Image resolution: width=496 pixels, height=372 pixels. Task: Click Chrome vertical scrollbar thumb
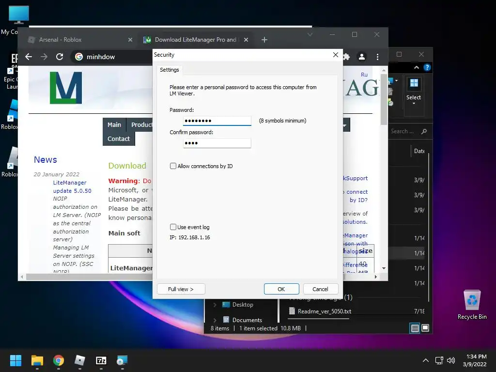point(384,100)
